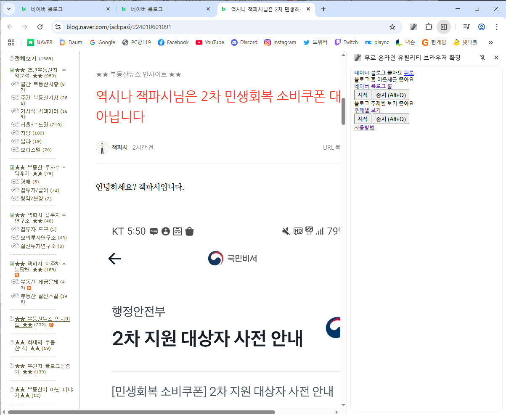The height and width of the screenshot is (415, 506).
Task: Reload the current page
Action: tap(40, 27)
